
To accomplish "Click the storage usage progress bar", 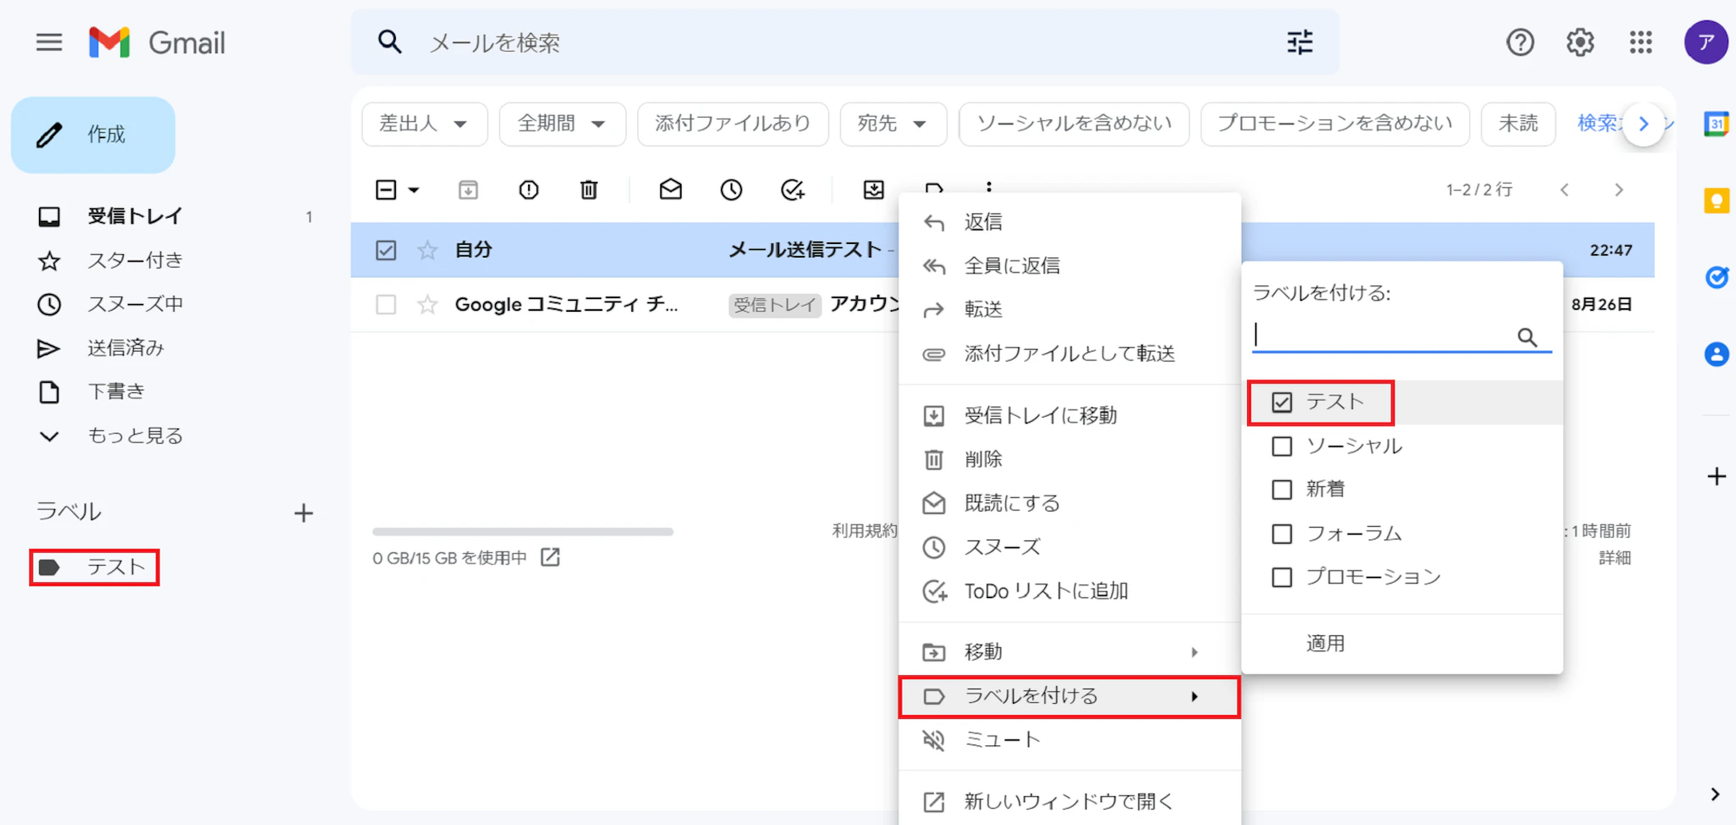I will [522, 532].
